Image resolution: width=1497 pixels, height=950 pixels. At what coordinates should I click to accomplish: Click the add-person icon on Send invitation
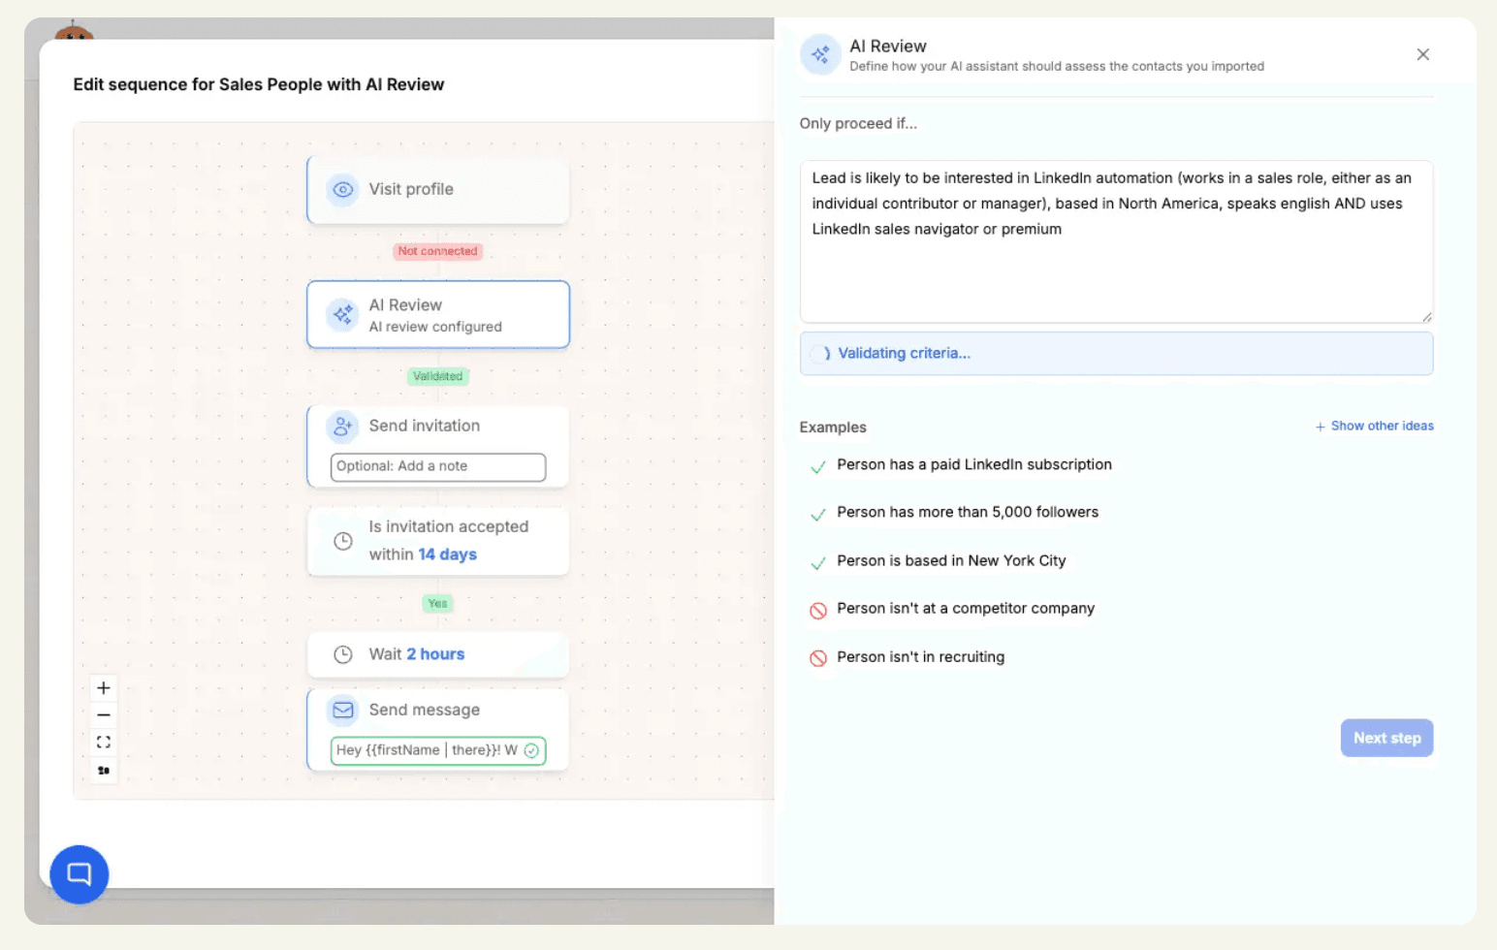342,427
